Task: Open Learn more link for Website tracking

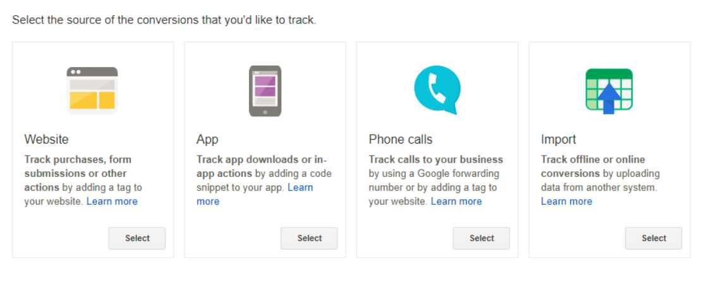Action: coord(112,201)
